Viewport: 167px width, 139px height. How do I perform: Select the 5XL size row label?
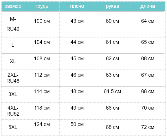(13, 127)
